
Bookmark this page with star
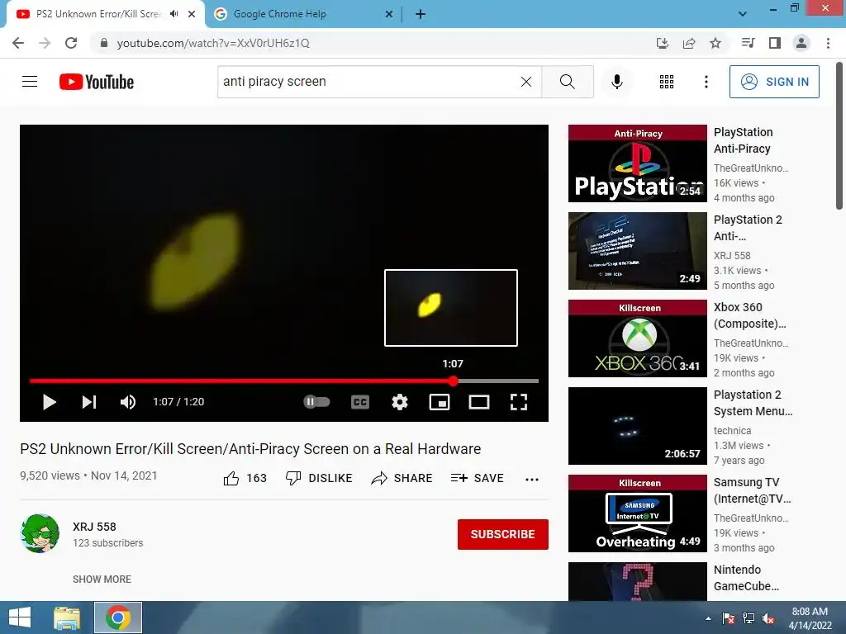click(x=715, y=43)
